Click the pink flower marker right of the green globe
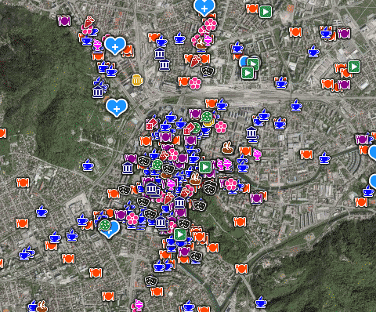The width and height of the screenshot is (376, 312). click(x=221, y=127)
